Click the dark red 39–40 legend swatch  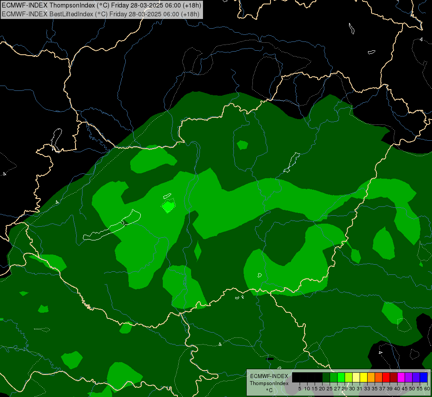click(394, 377)
